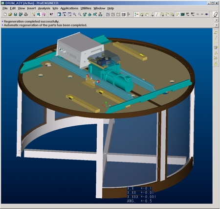Screen dimensions: 220x209
Task: Click the message area scroll up arrow
Action: coord(217,20)
